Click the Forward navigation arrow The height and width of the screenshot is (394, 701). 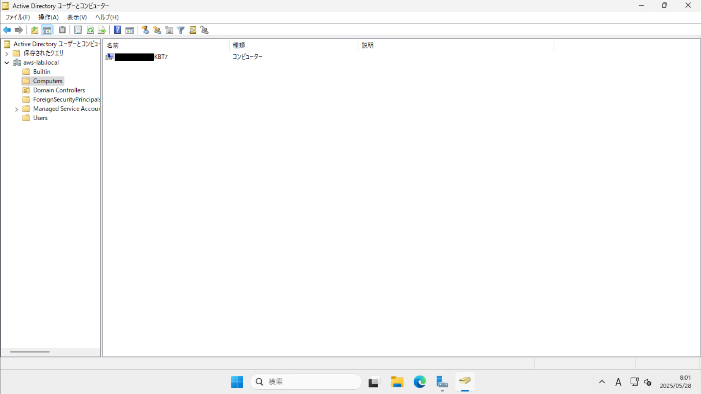tap(18, 30)
